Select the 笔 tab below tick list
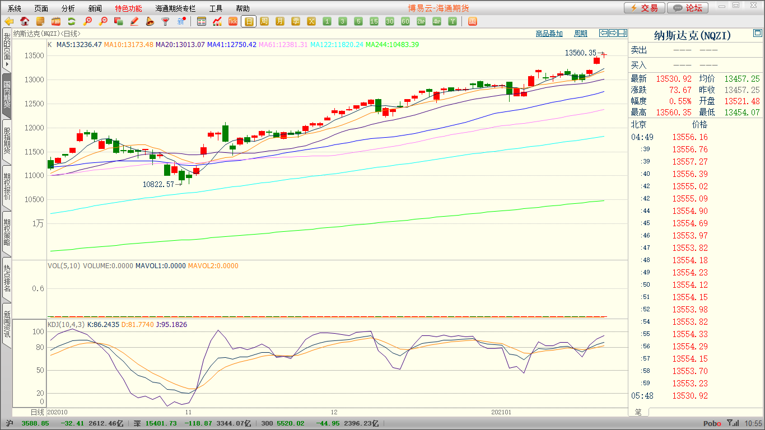The image size is (765, 430). [638, 412]
